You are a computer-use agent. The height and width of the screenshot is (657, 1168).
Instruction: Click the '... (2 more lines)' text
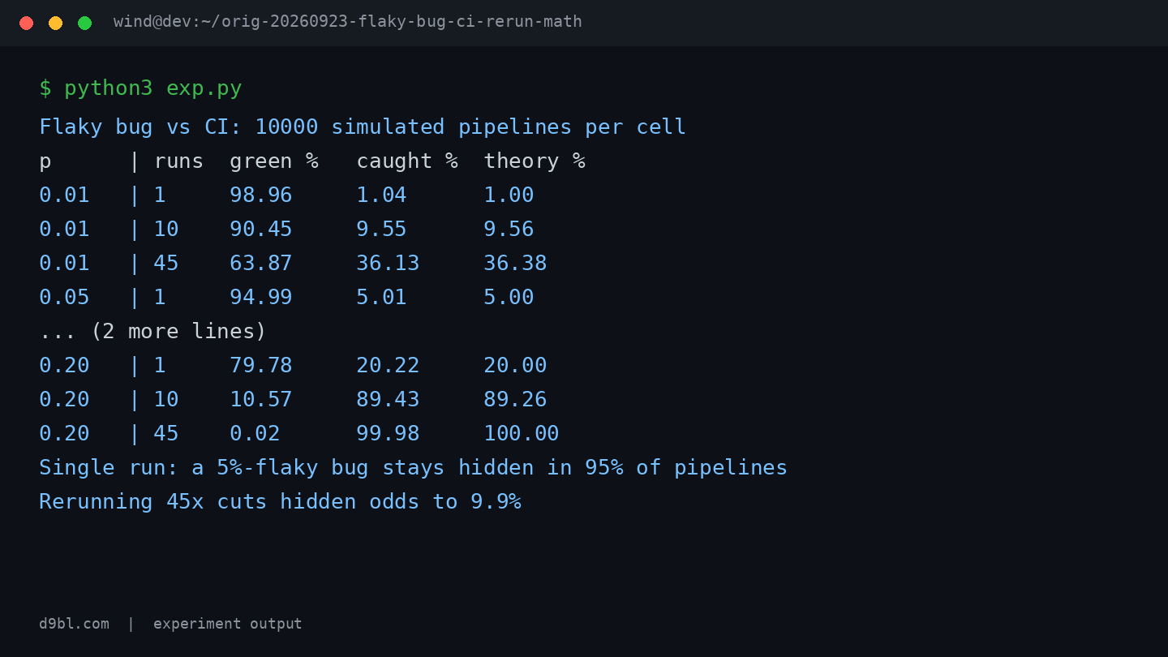point(152,331)
